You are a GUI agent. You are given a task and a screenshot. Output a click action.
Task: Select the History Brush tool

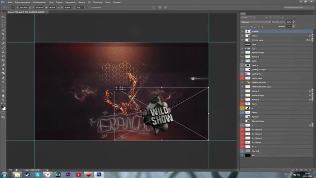click(3, 56)
